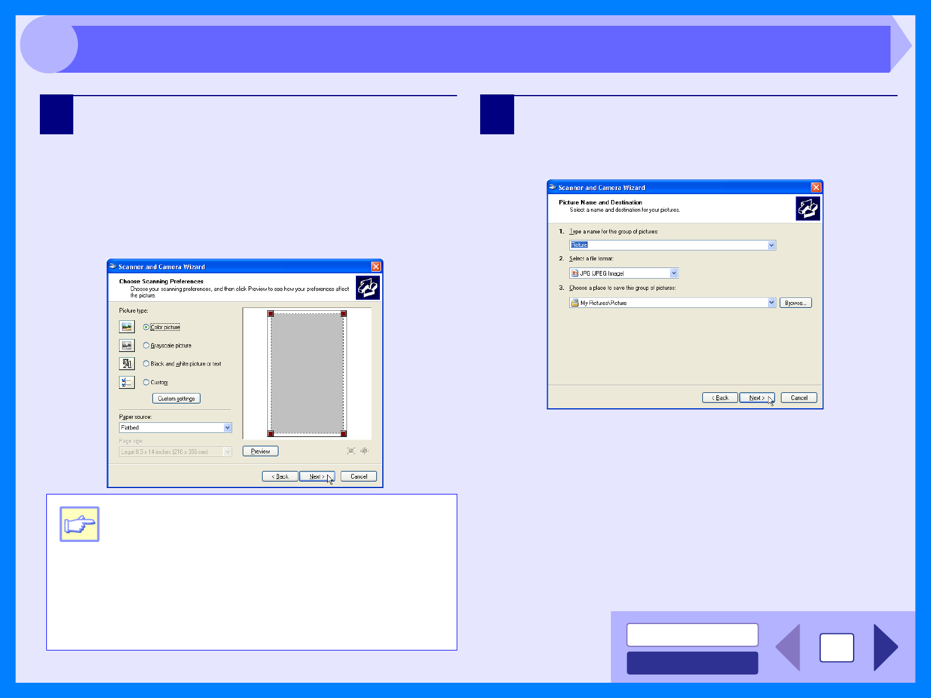The width and height of the screenshot is (931, 698).
Task: Go to previous page with left arrow
Action: pos(787,648)
